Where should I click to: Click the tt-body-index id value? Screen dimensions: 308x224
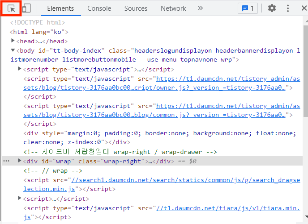[x=77, y=51]
